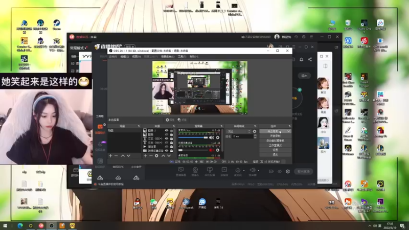409x230 pixels.
Task: Click eye preview icon in 直播伴侣 toolbar
Action: [x=280, y=171]
